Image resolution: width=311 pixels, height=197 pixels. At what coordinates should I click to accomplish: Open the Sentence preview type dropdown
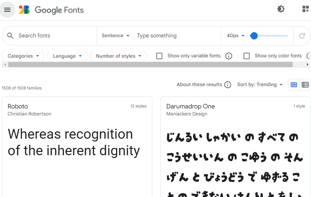(x=116, y=36)
